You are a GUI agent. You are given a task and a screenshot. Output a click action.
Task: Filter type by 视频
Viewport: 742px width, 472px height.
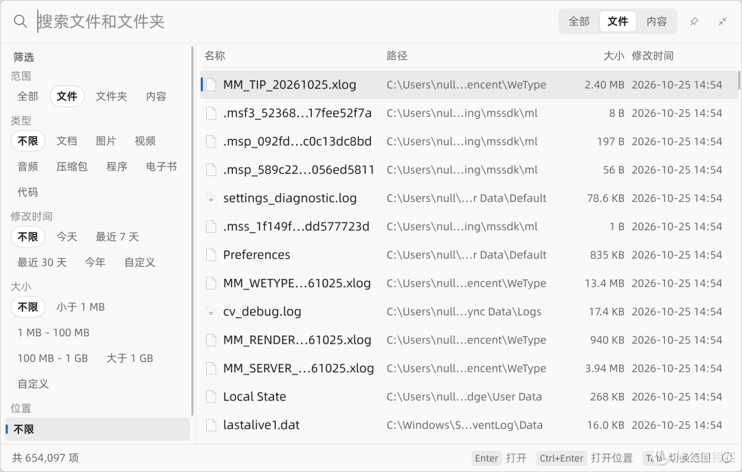(145, 141)
